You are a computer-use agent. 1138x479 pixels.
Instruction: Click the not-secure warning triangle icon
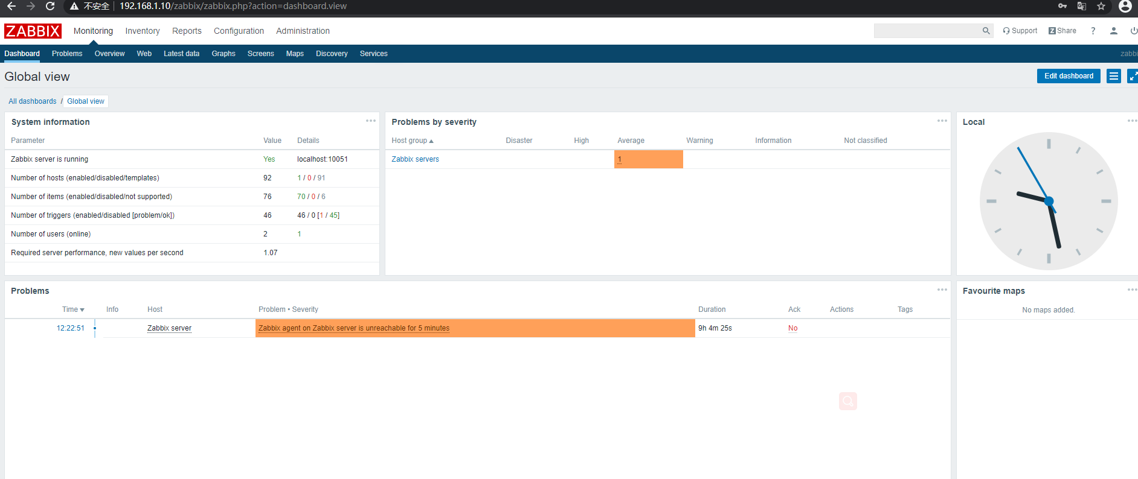tap(74, 6)
